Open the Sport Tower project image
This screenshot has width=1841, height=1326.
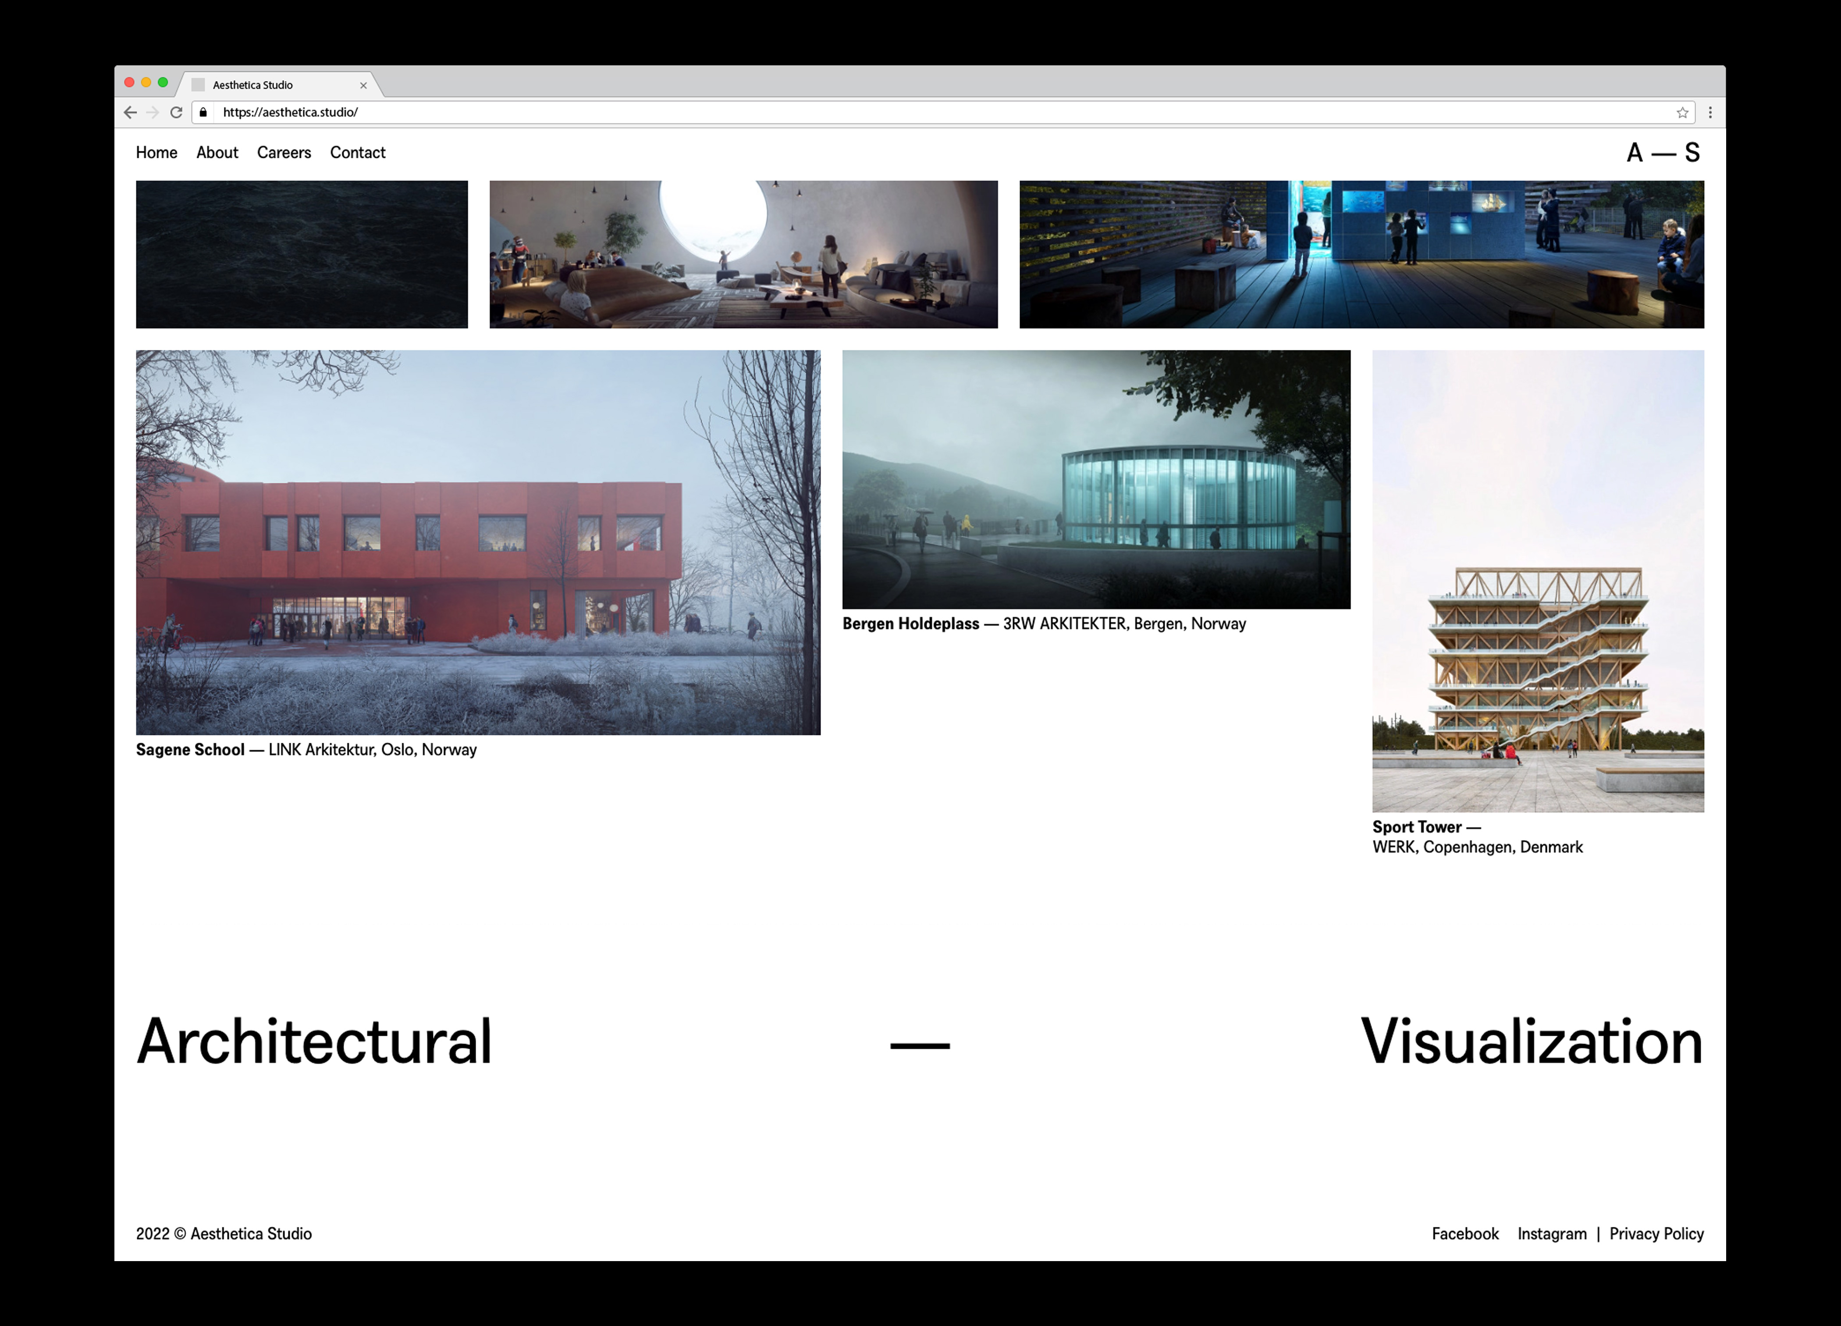[x=1538, y=581]
